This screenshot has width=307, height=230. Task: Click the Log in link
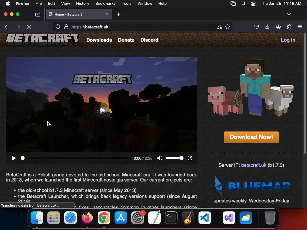288,40
